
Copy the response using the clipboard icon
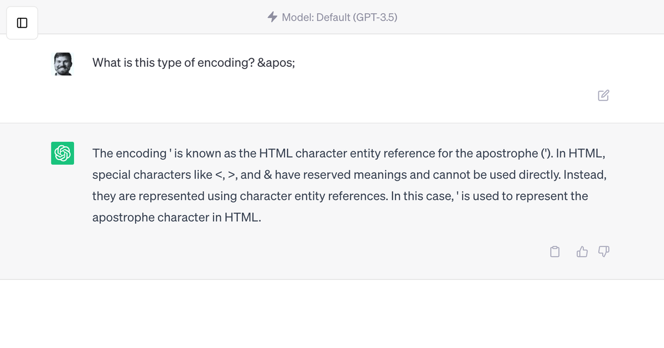(x=555, y=252)
